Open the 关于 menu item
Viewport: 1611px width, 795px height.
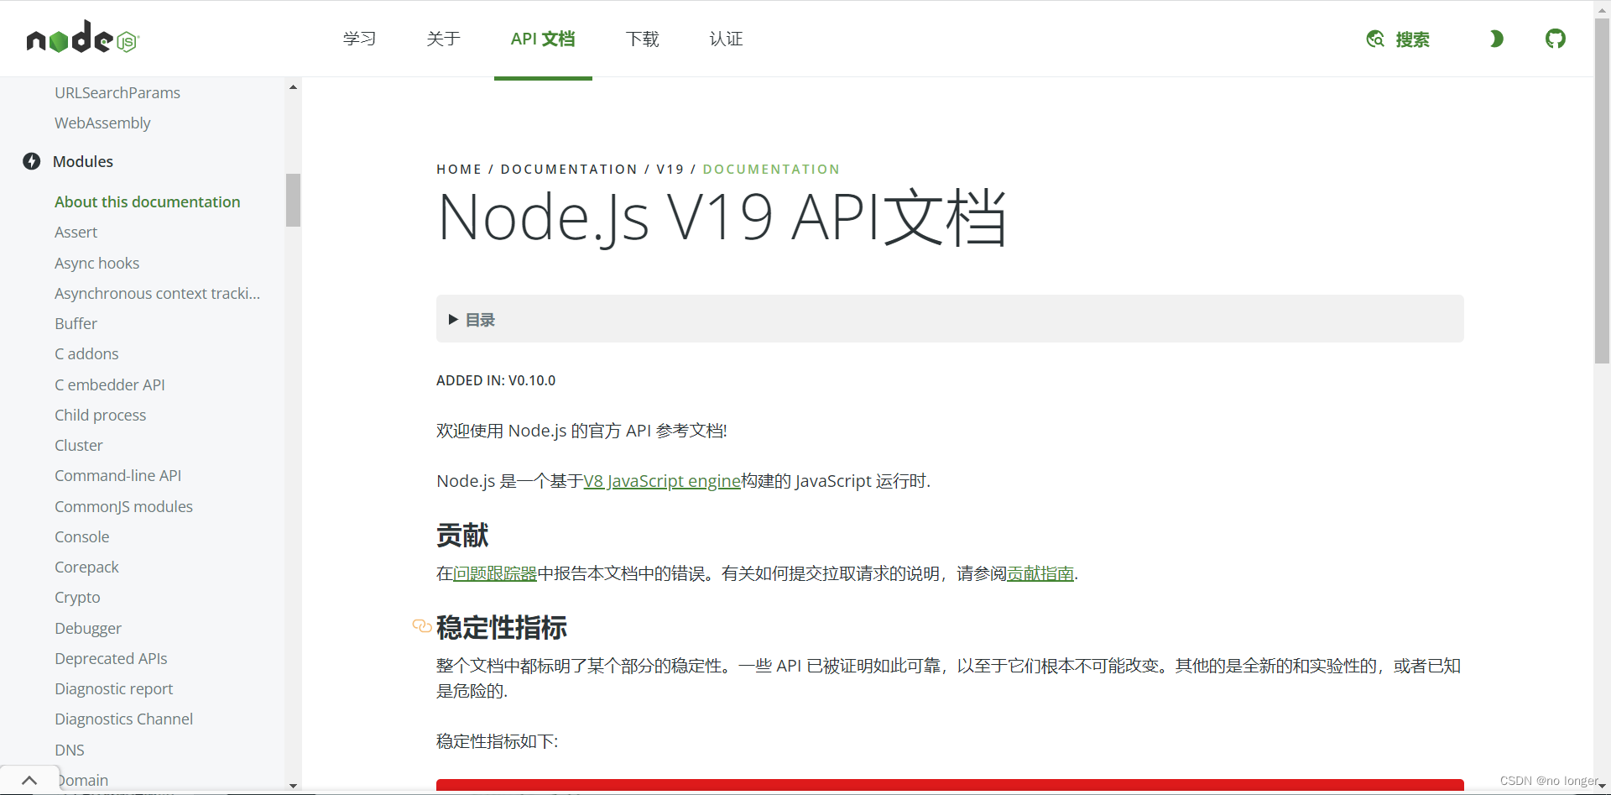click(443, 39)
